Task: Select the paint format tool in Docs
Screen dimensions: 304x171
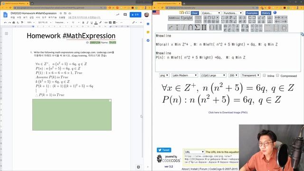Action: click(x=22, y=22)
